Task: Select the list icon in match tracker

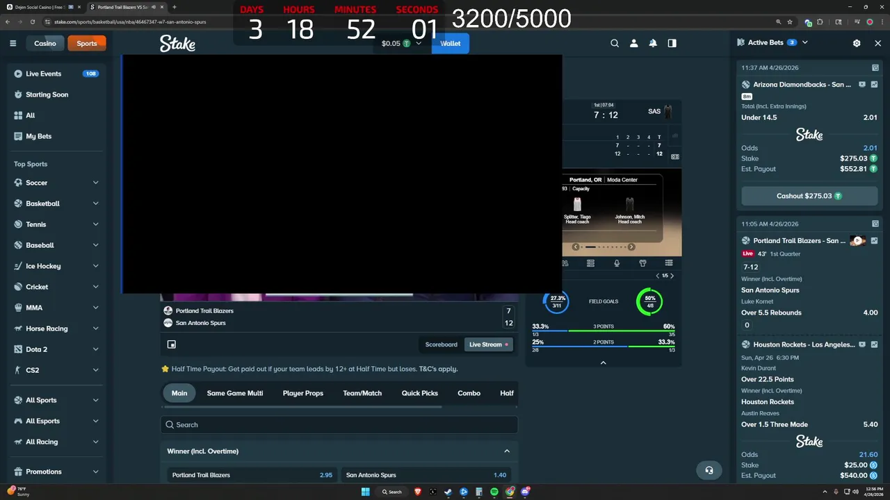Action: tap(669, 263)
